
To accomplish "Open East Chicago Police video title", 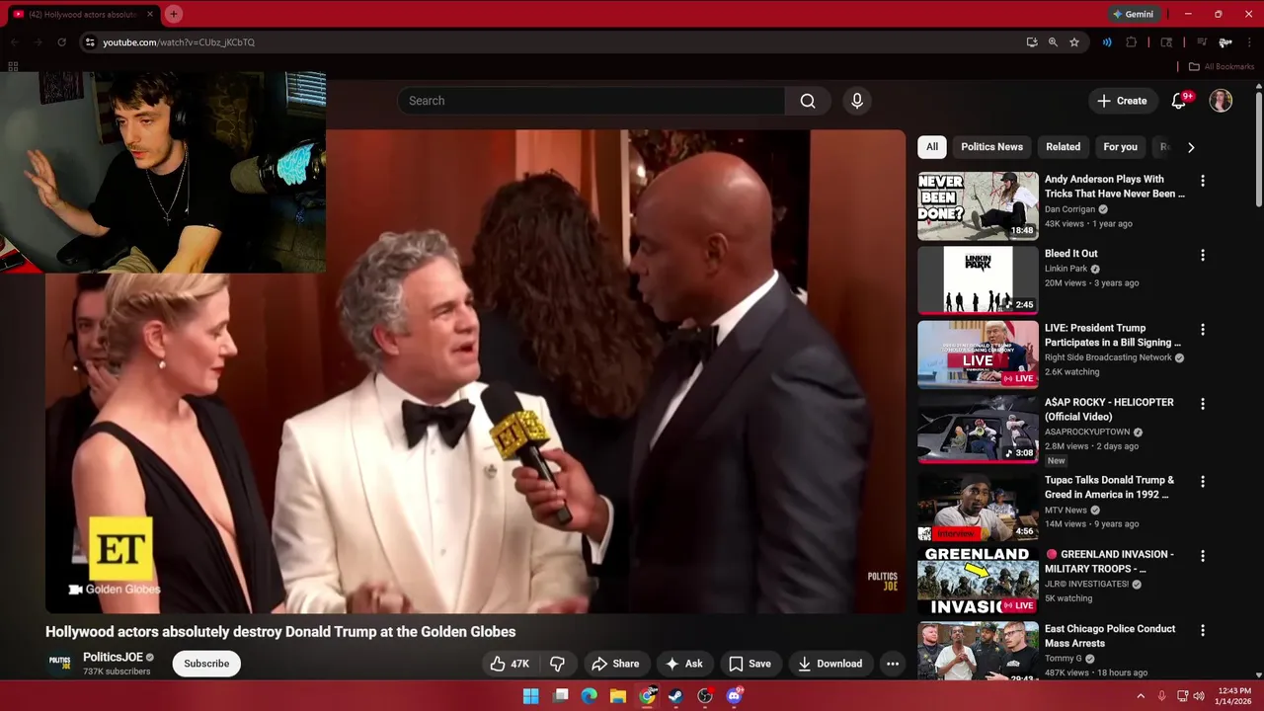I will [x=1110, y=636].
